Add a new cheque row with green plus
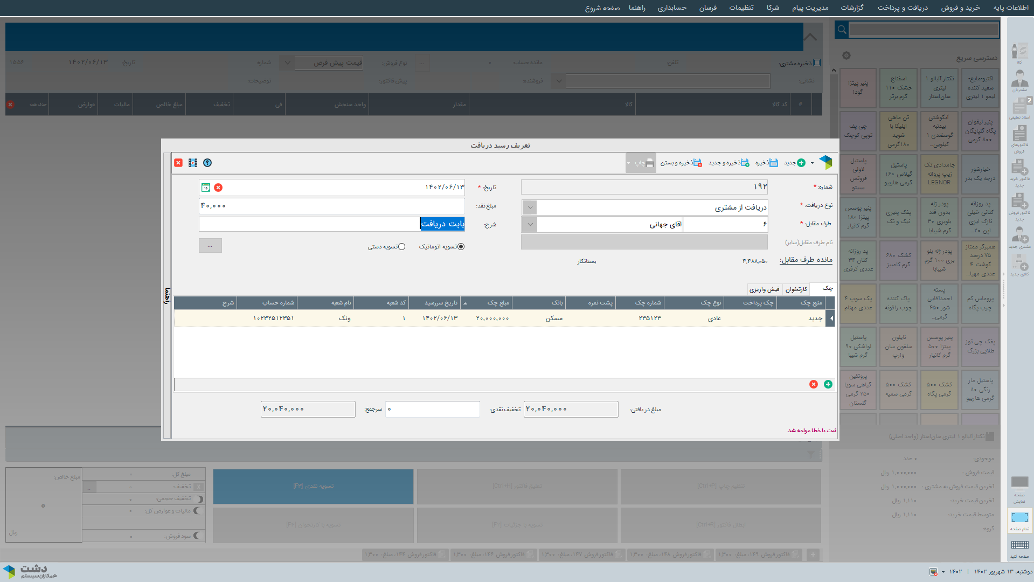The width and height of the screenshot is (1034, 582). [x=828, y=384]
